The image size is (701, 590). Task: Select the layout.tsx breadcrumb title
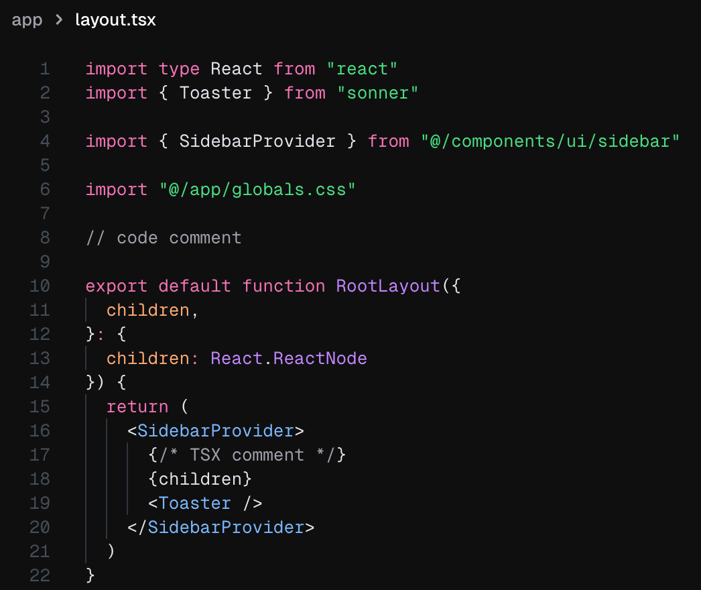pyautogui.click(x=115, y=19)
